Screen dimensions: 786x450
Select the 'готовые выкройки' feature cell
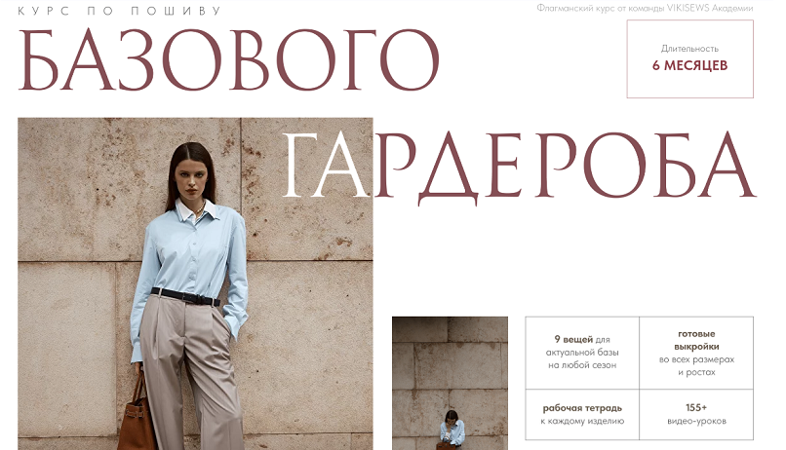point(696,353)
